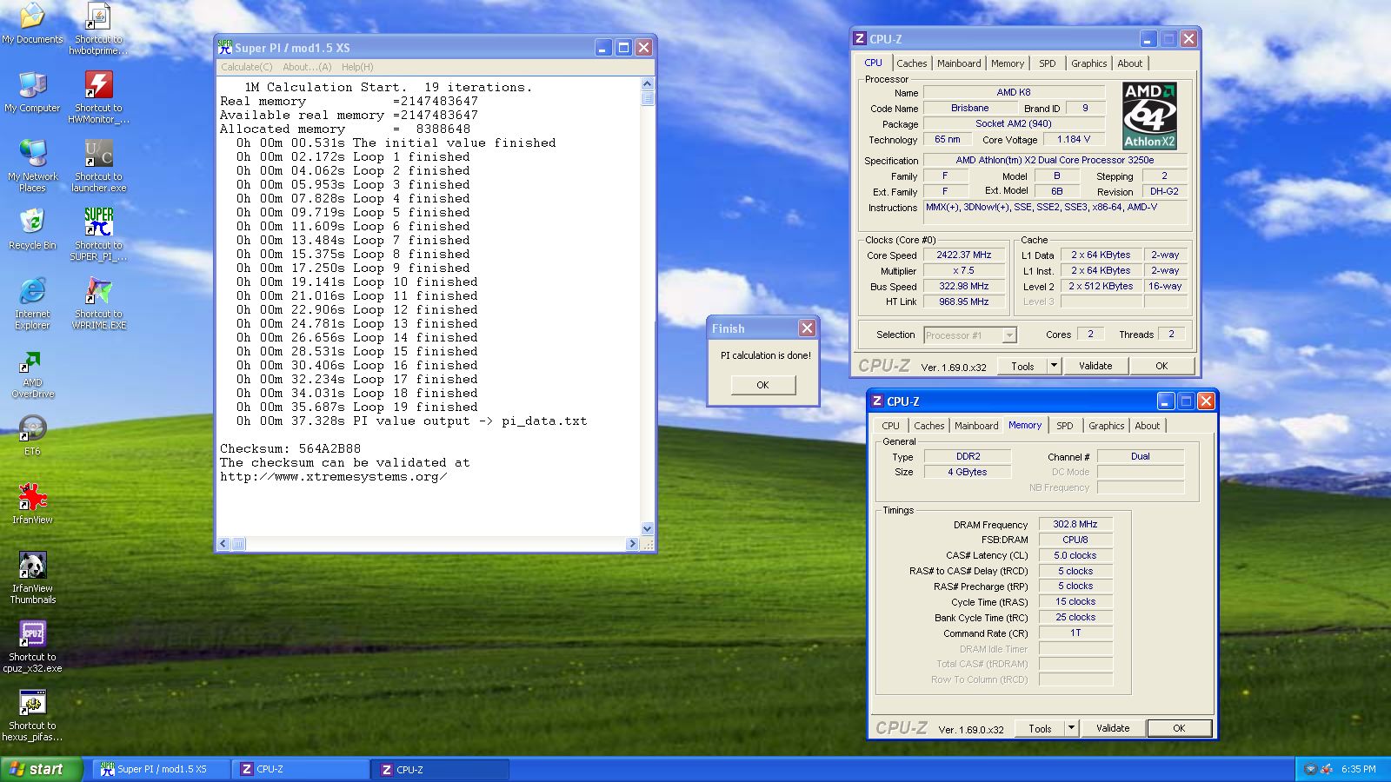1391x782 pixels.
Task: Open the Help(H) menu in Super PI
Action: click(x=357, y=67)
